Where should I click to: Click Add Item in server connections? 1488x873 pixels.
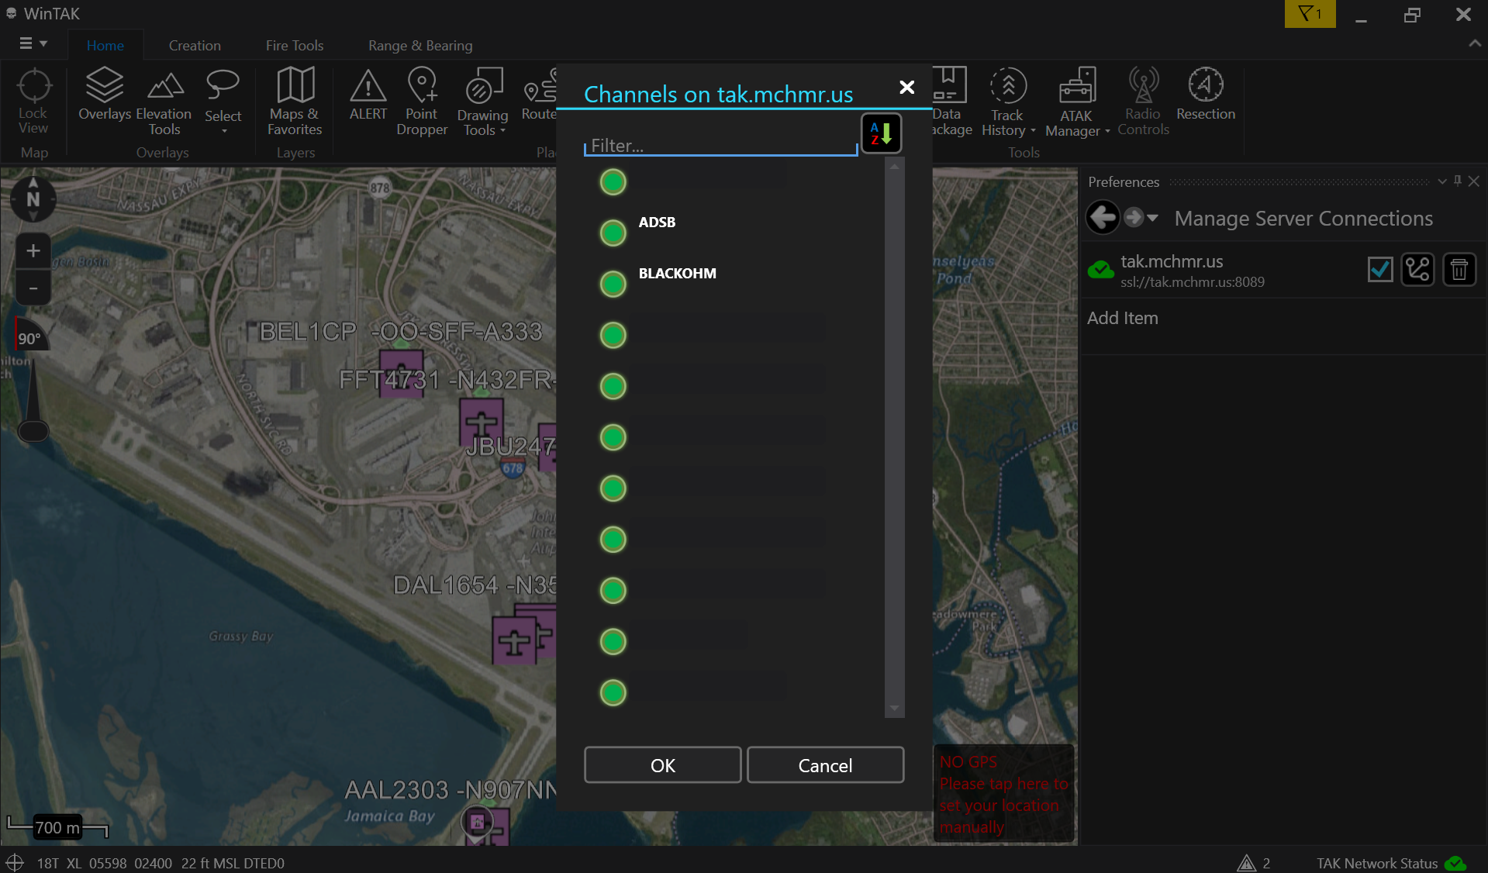[x=1123, y=318]
